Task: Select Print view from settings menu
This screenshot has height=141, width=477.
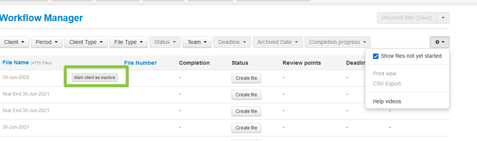Action: (385, 74)
